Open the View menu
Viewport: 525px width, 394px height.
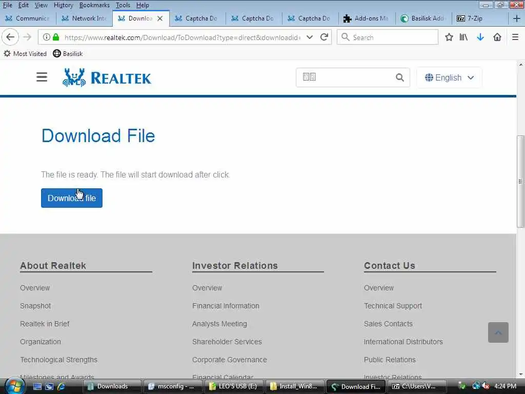click(41, 5)
